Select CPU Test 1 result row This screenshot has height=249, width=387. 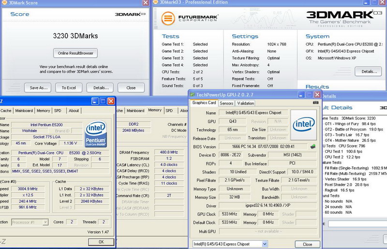tap(343, 151)
